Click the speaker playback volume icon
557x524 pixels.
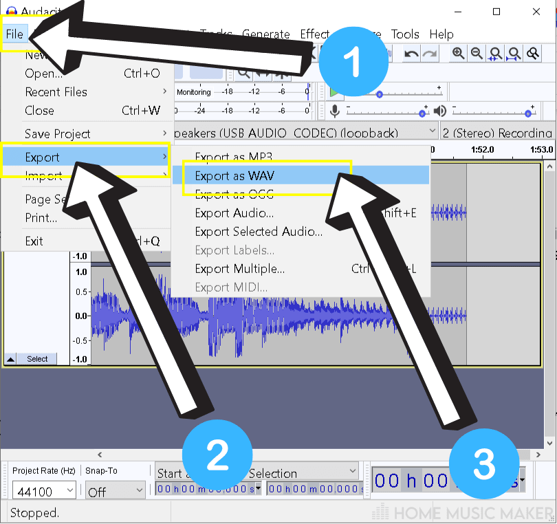[440, 111]
